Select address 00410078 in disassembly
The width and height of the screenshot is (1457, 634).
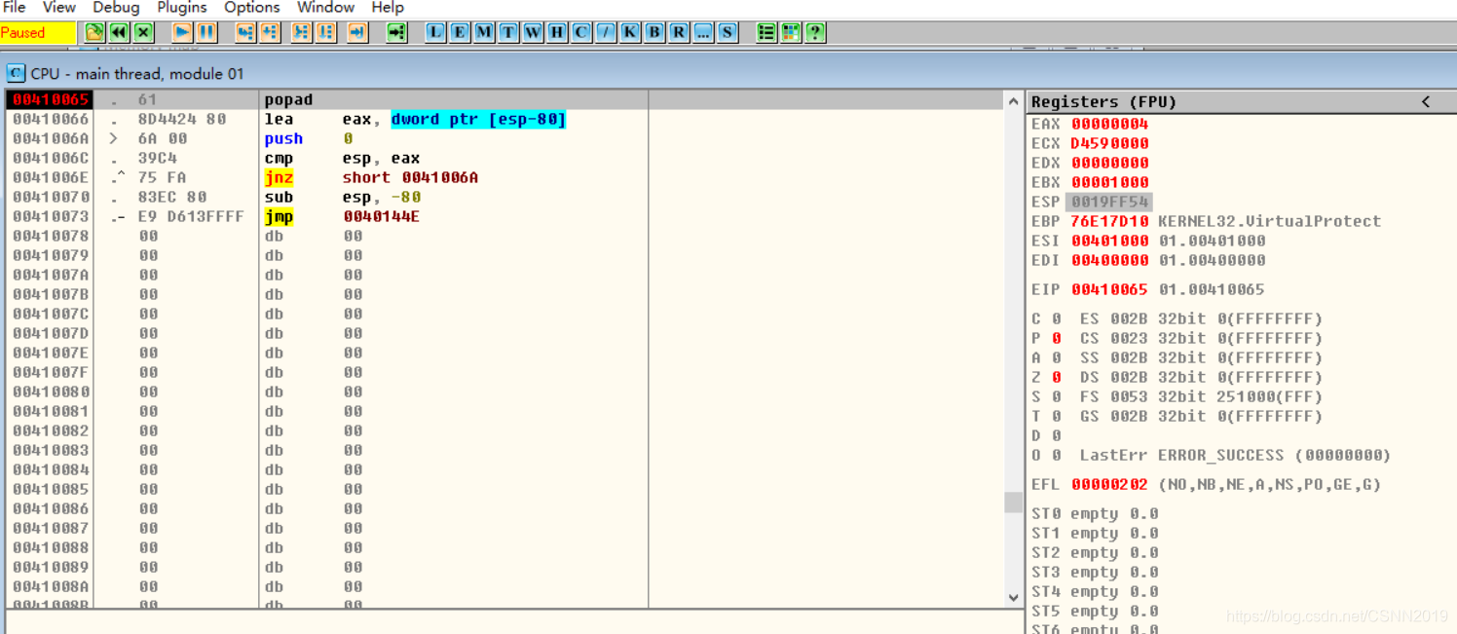click(x=51, y=236)
